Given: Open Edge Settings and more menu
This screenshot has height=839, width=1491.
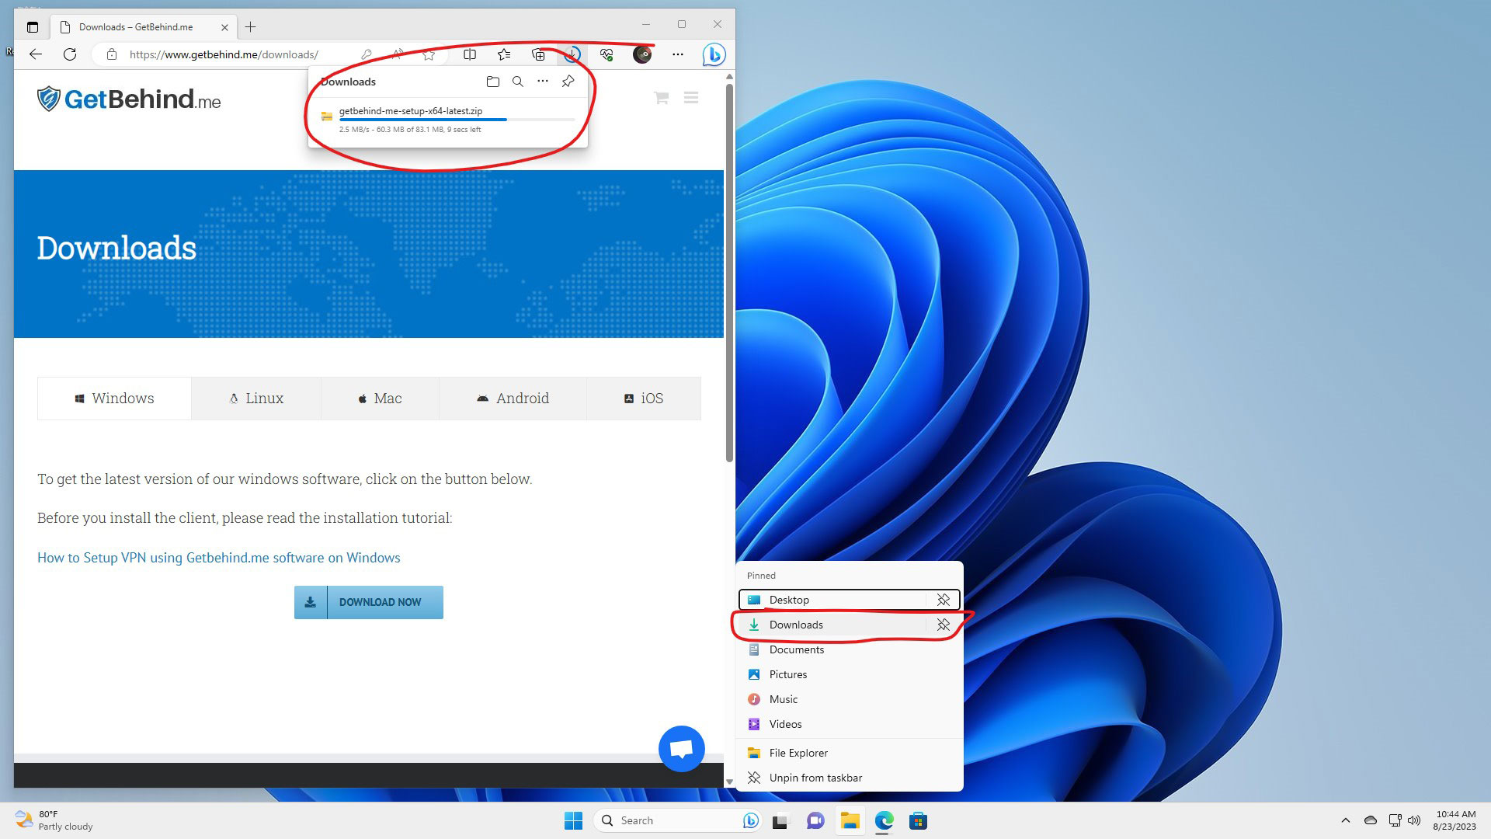Looking at the screenshot, I should [x=678, y=54].
